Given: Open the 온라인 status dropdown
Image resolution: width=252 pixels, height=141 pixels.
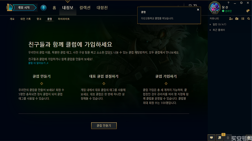Looking at the screenshot, I should (x=227, y=11).
